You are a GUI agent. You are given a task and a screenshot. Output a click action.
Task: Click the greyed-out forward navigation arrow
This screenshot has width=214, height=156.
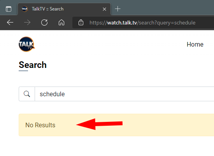pos(27,23)
